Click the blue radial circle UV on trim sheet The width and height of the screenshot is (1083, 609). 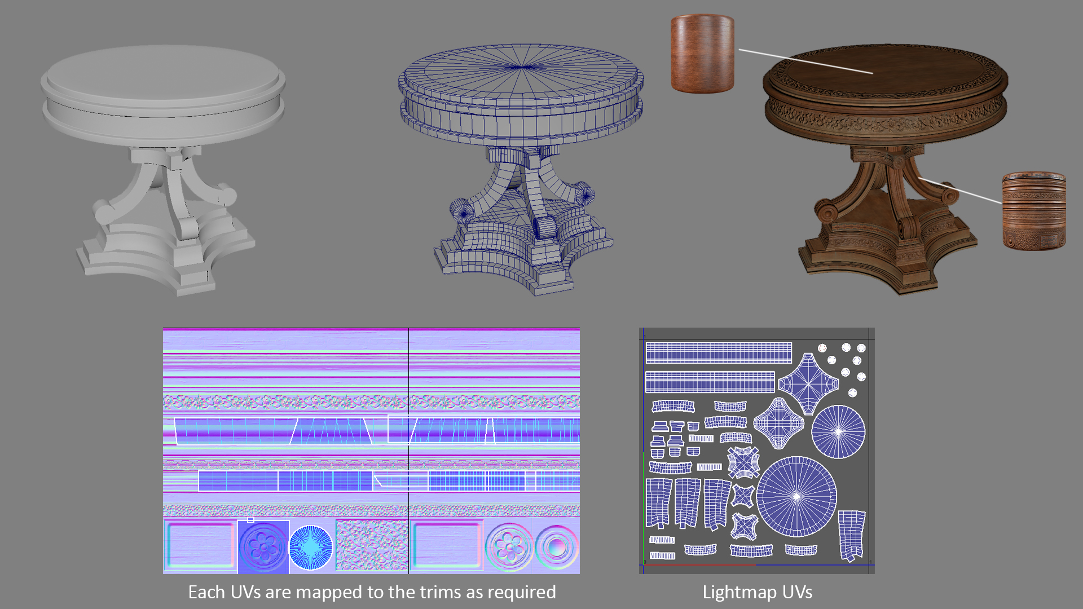[x=311, y=548]
